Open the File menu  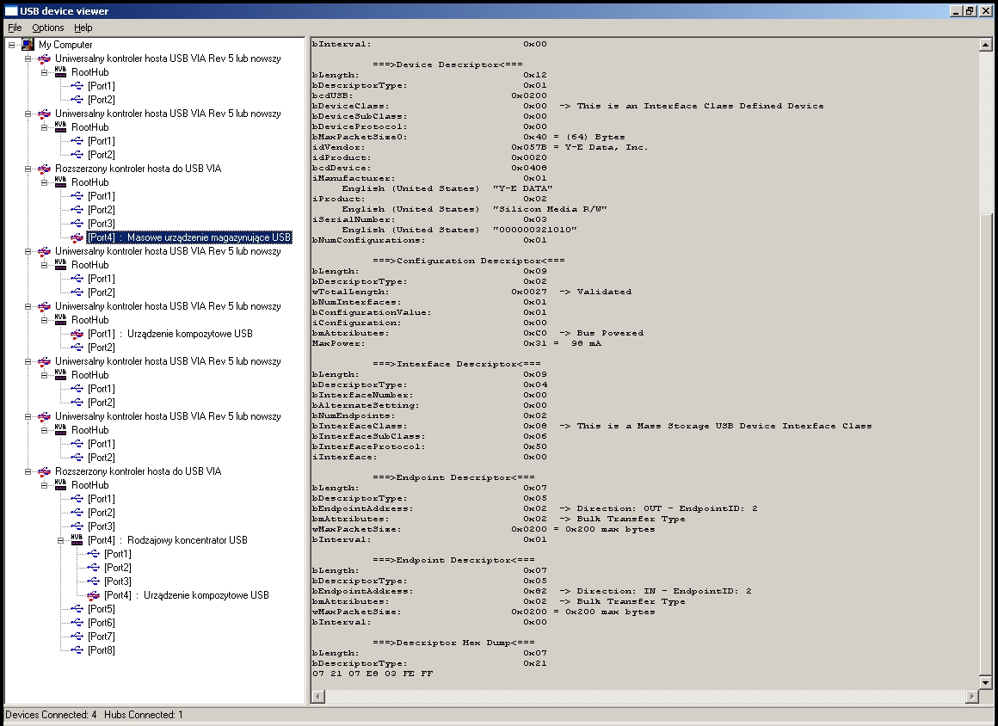[15, 28]
